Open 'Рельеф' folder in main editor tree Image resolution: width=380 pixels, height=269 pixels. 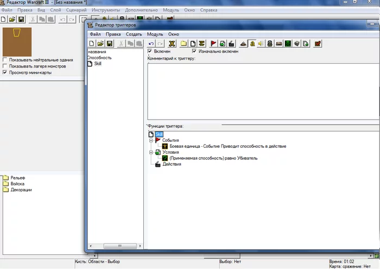[18, 178]
